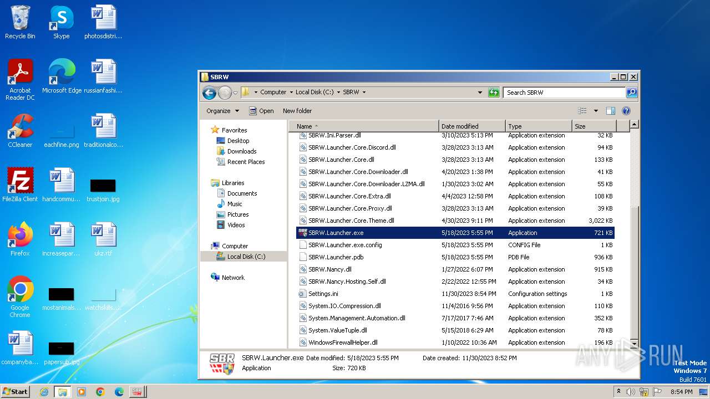Click the New folder button

[297, 111]
